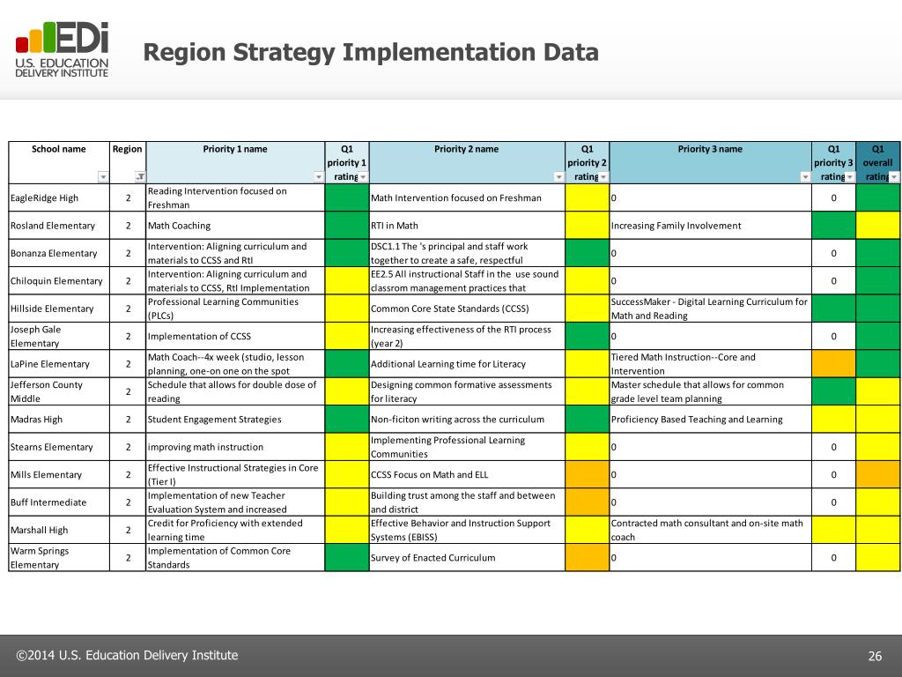This screenshot has height=677, width=902.
Task: Click the slide number 26
Action: 875,656
